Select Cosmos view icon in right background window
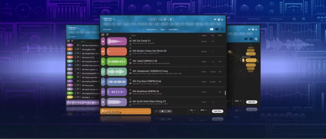 pos(256,39)
